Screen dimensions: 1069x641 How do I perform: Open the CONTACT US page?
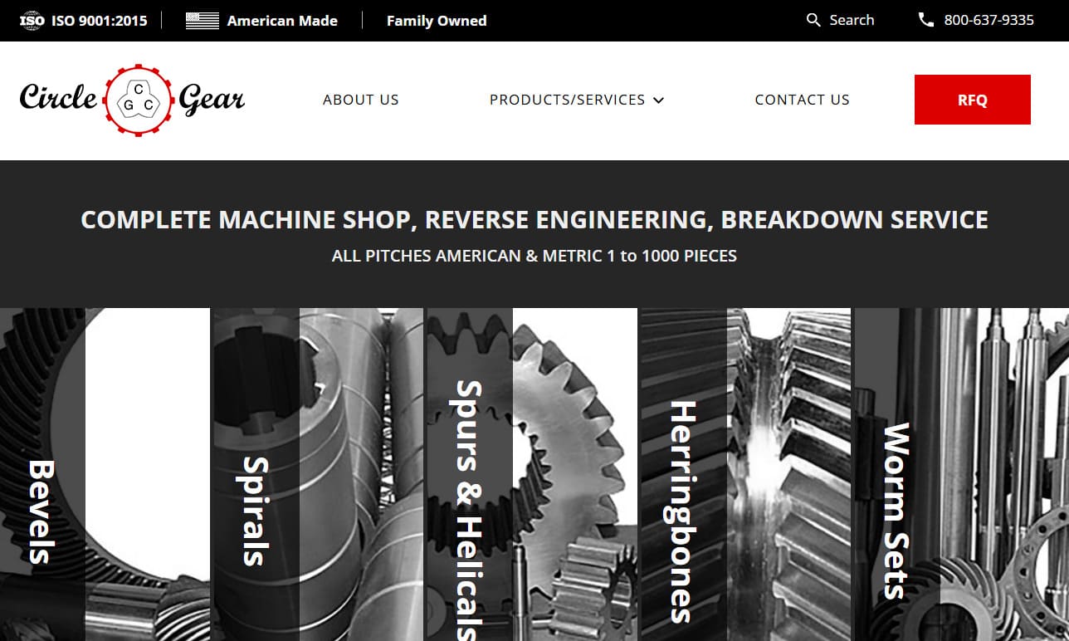pyautogui.click(x=802, y=100)
